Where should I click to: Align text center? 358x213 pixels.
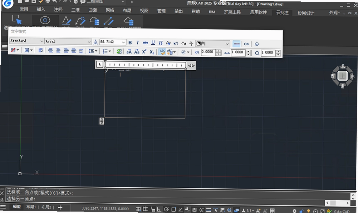click(x=58, y=51)
